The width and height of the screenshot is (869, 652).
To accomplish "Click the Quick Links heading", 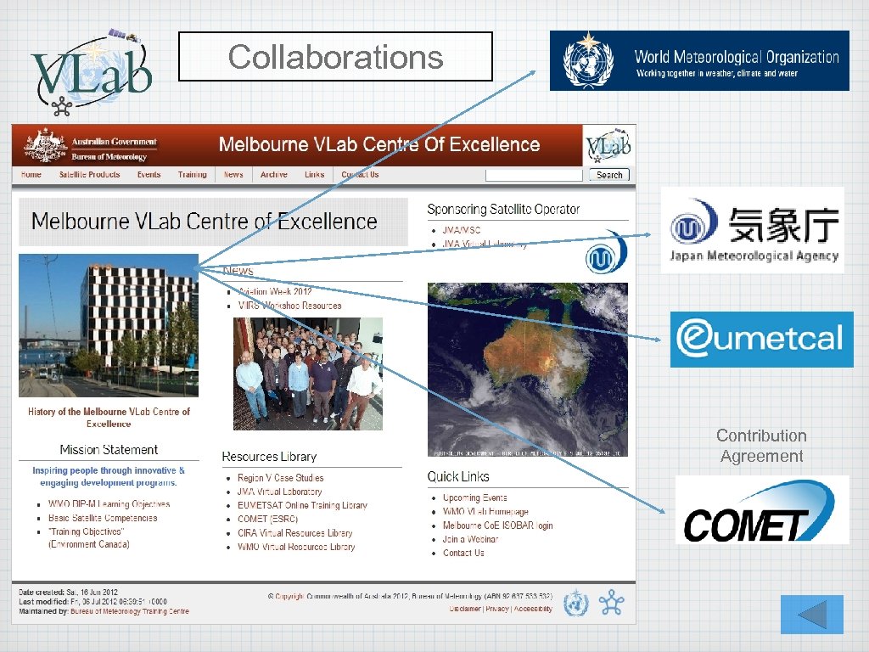I will click(x=458, y=477).
